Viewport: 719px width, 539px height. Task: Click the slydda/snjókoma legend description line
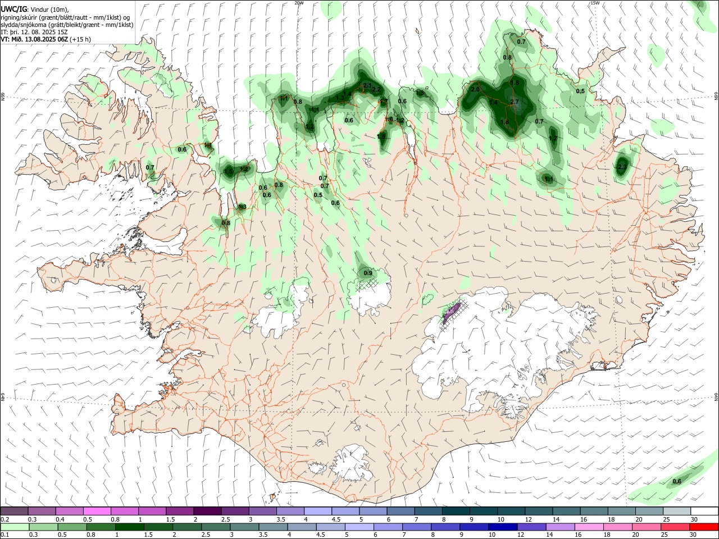67,25
